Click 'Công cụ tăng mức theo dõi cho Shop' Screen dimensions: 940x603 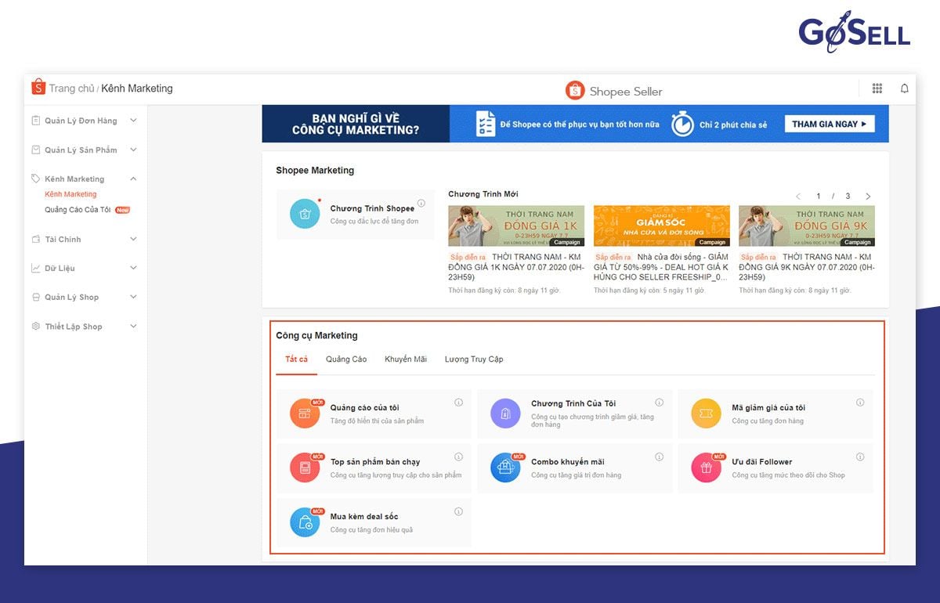[788, 475]
